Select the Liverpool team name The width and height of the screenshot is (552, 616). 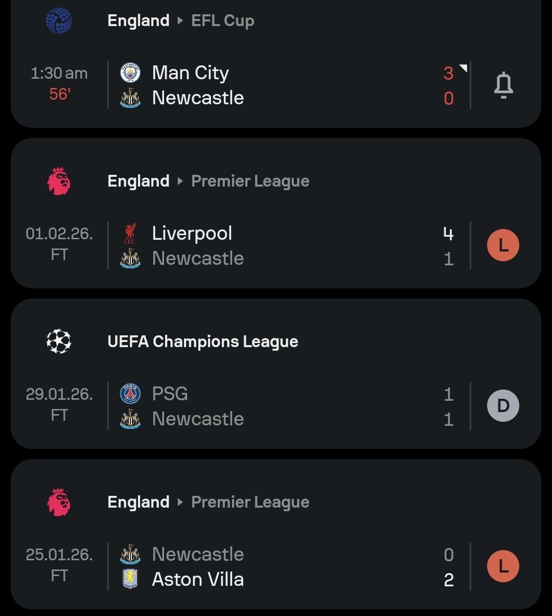[192, 233]
